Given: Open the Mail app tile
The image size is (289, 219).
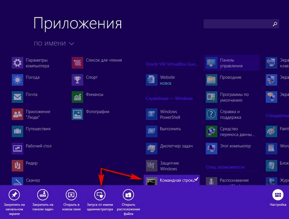Looking at the screenshot, I should 18,97.
